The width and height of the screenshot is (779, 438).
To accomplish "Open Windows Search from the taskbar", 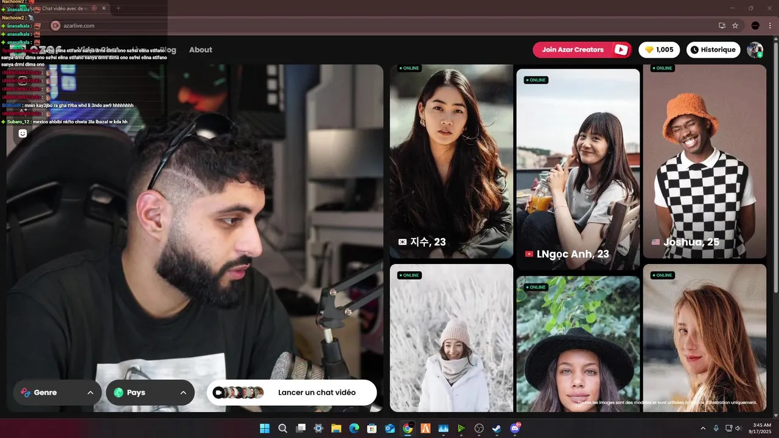I will (282, 428).
